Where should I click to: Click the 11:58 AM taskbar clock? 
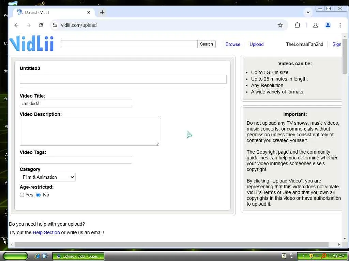pyautogui.click(x=336, y=256)
